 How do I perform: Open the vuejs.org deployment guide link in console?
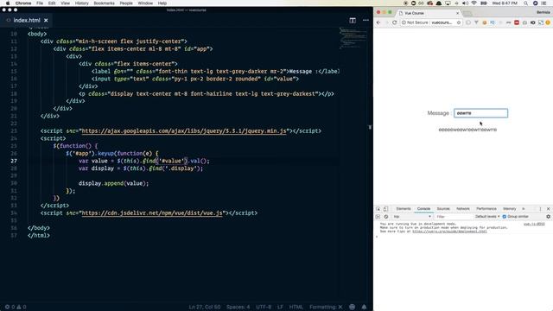point(449,232)
